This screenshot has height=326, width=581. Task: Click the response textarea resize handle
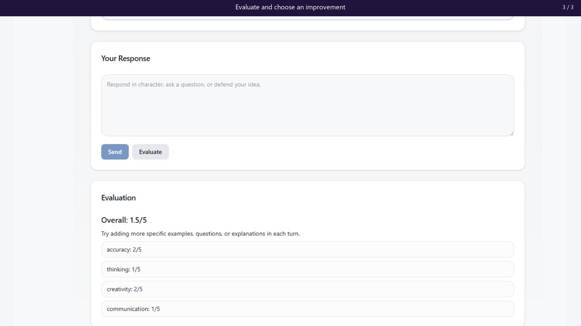(512, 134)
